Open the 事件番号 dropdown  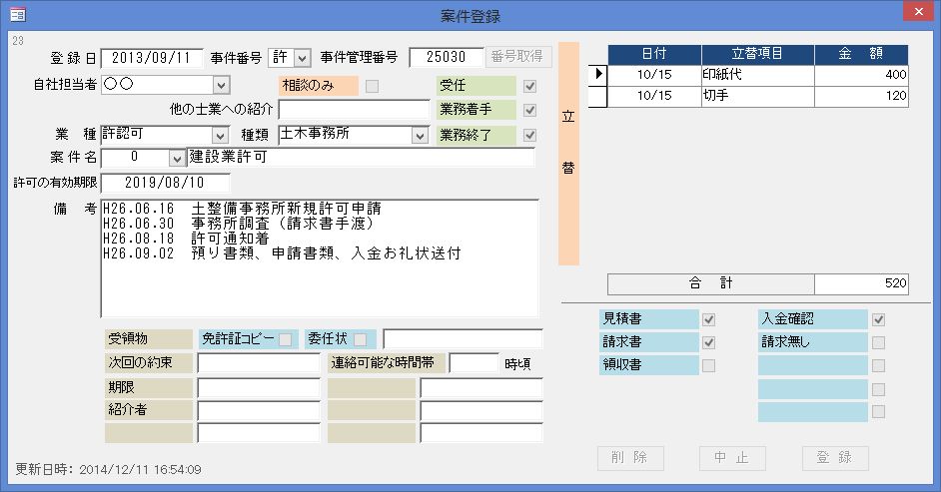click(303, 58)
